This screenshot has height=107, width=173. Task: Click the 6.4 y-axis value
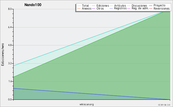tap(10, 27)
